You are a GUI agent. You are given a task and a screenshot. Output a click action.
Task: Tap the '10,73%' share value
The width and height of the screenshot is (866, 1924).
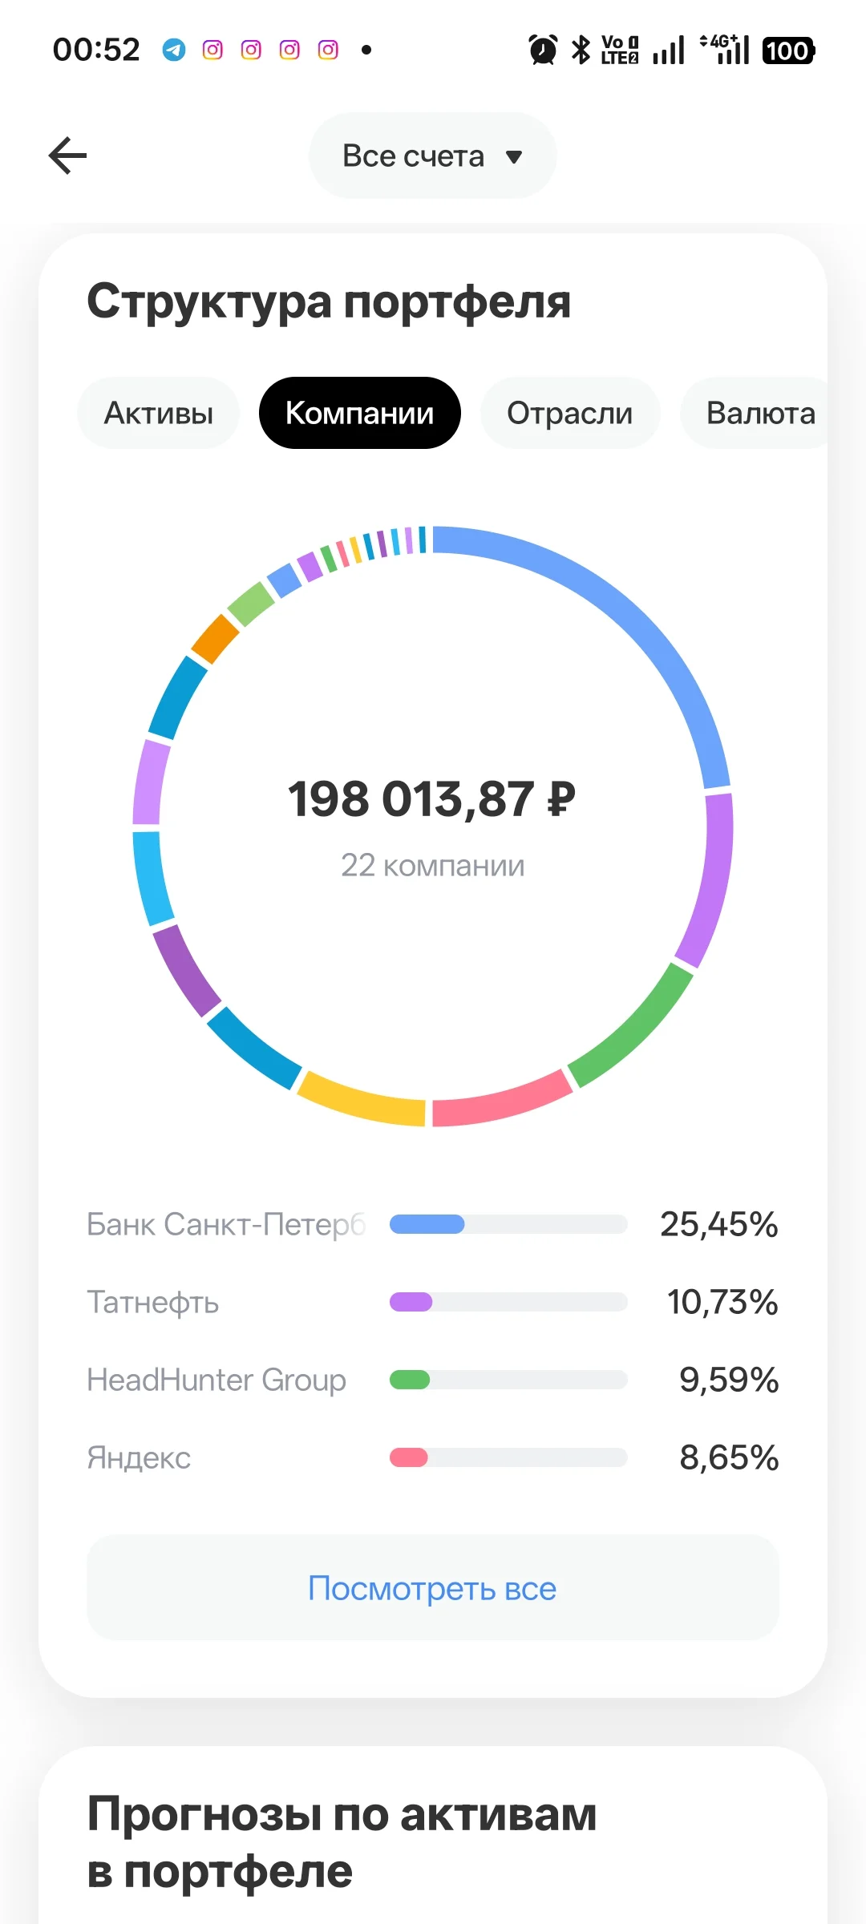point(723,1302)
